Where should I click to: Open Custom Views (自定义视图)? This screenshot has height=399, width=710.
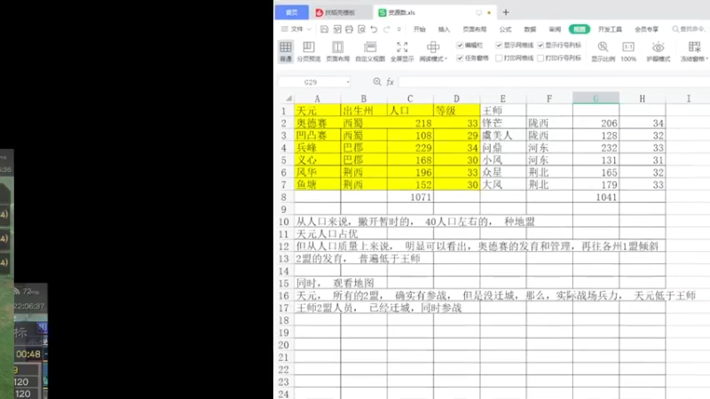point(370,51)
